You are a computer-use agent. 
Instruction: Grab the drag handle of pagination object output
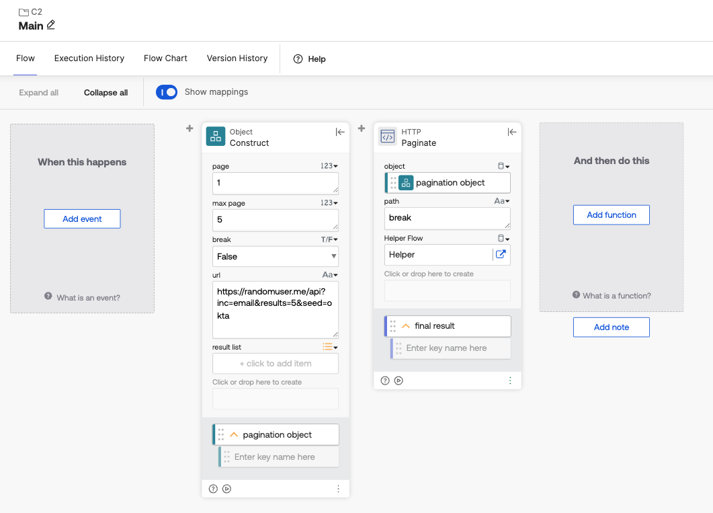click(x=220, y=435)
